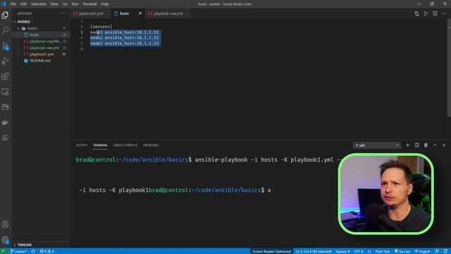The width and height of the screenshot is (451, 254).
Task: Select the TERMINAL panel tab
Action: coord(100,145)
